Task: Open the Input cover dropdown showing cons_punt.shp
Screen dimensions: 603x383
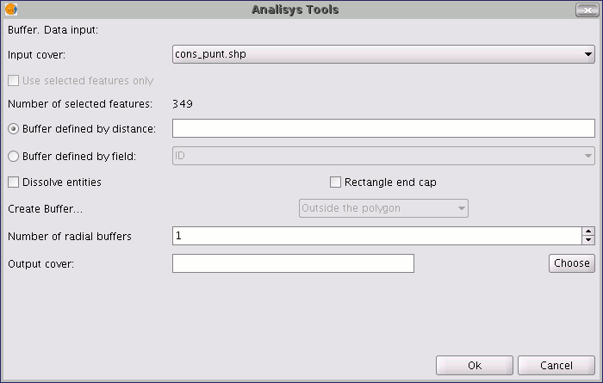Action: tap(383, 54)
